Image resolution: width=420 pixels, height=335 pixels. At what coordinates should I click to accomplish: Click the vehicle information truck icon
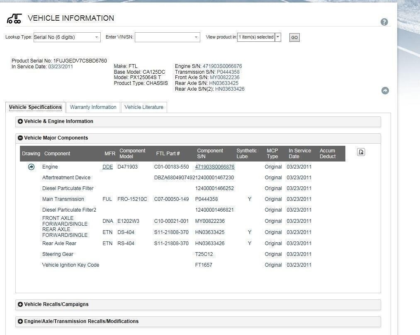[14, 19]
